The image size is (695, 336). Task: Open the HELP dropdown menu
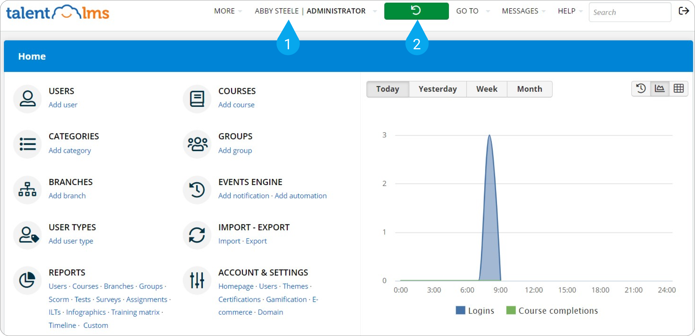tap(570, 11)
